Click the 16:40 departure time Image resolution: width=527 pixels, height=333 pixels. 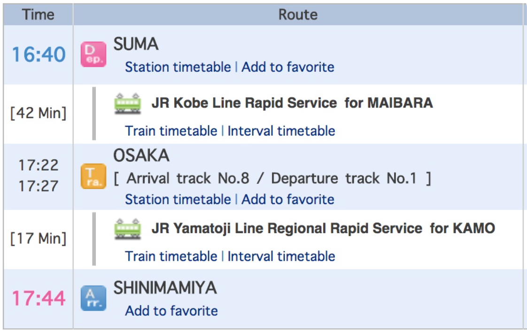tap(39, 54)
